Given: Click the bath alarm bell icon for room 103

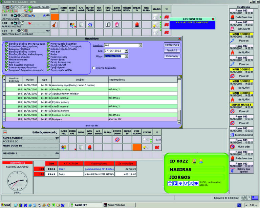Looking at the screenshot, I should coord(116,25).
